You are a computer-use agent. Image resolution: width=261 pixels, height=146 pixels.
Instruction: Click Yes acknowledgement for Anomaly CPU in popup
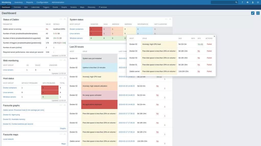point(199,44)
